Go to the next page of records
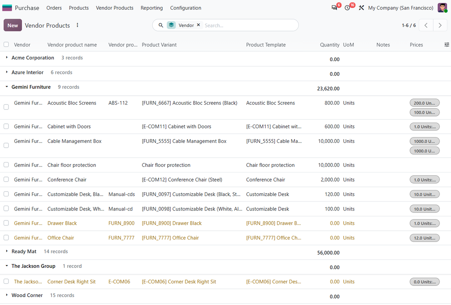 (440, 25)
